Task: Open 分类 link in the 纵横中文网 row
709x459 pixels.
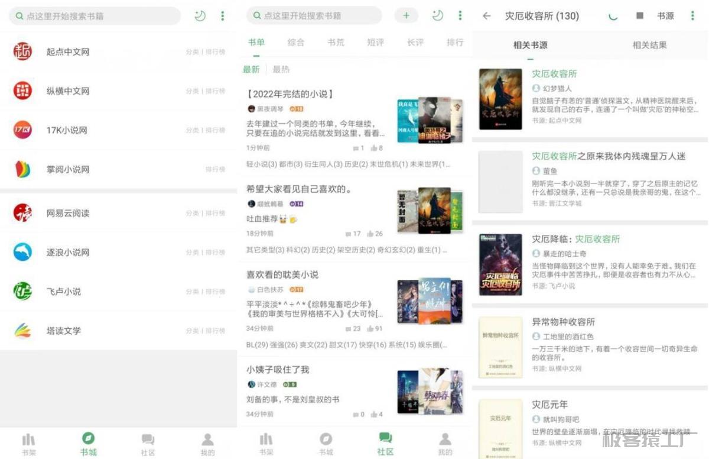Action: coord(192,91)
